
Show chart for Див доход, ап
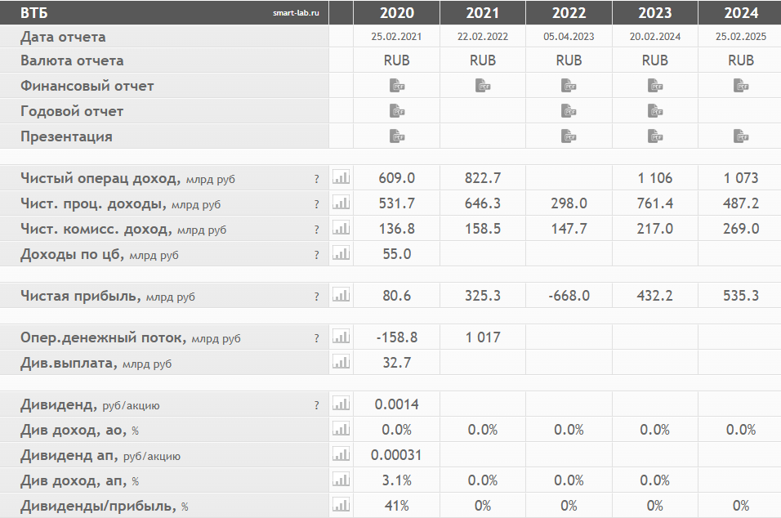(341, 480)
